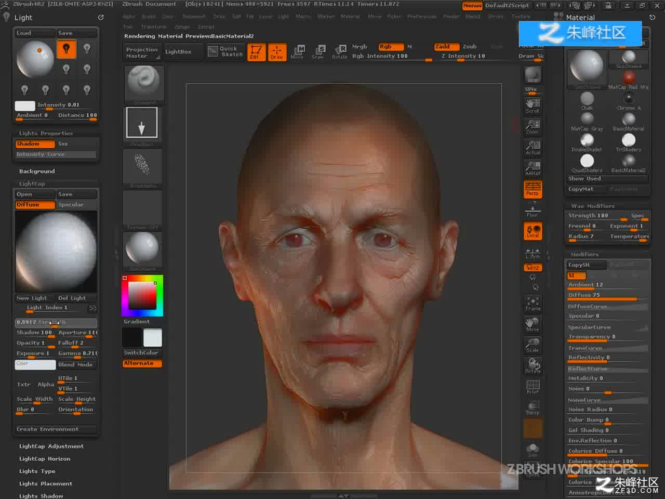Click the right-shelf Scale view icon

pyautogui.click(x=533, y=345)
